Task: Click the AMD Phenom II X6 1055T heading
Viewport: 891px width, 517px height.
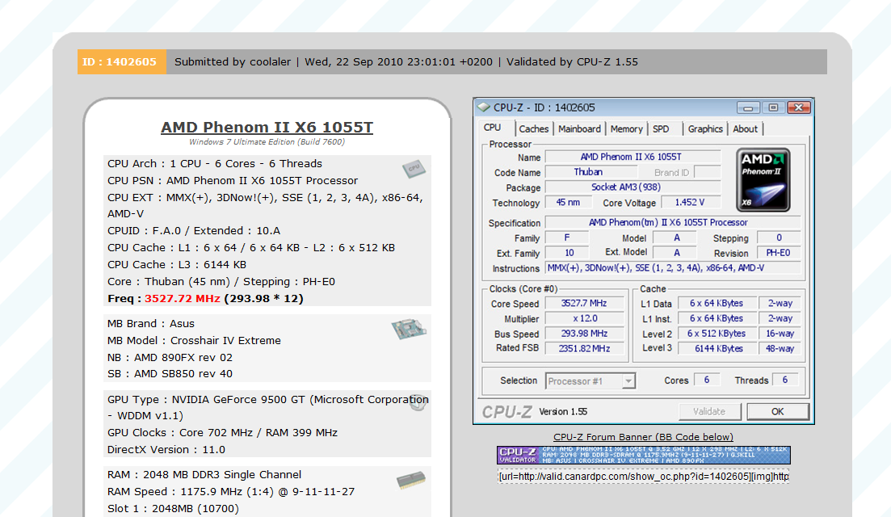Action: point(267,128)
